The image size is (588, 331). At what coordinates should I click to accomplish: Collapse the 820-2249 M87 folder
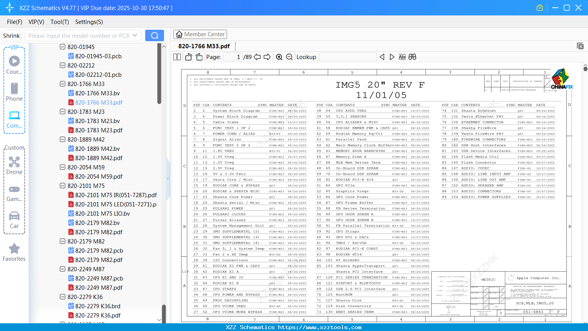click(x=63, y=269)
